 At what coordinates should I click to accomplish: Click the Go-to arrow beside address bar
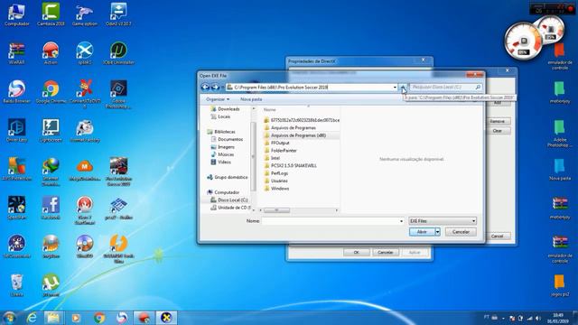tap(403, 88)
